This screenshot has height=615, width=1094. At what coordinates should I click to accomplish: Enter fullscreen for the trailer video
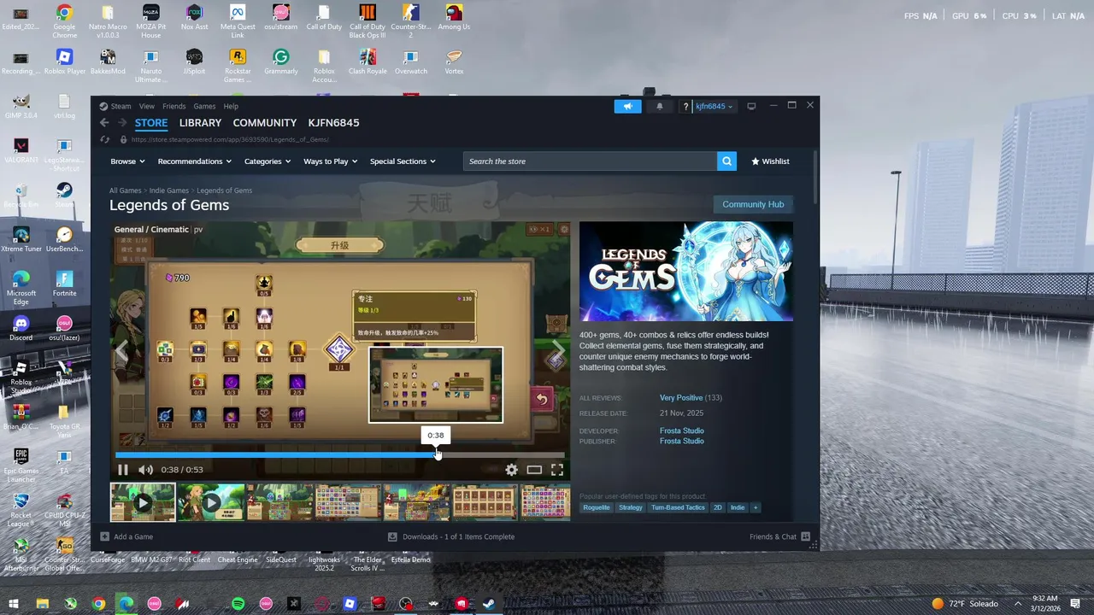pyautogui.click(x=557, y=470)
